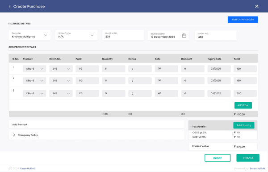268x172 pixels.
Task: Open the Sales Type dropdown
Action: (x=76, y=35)
